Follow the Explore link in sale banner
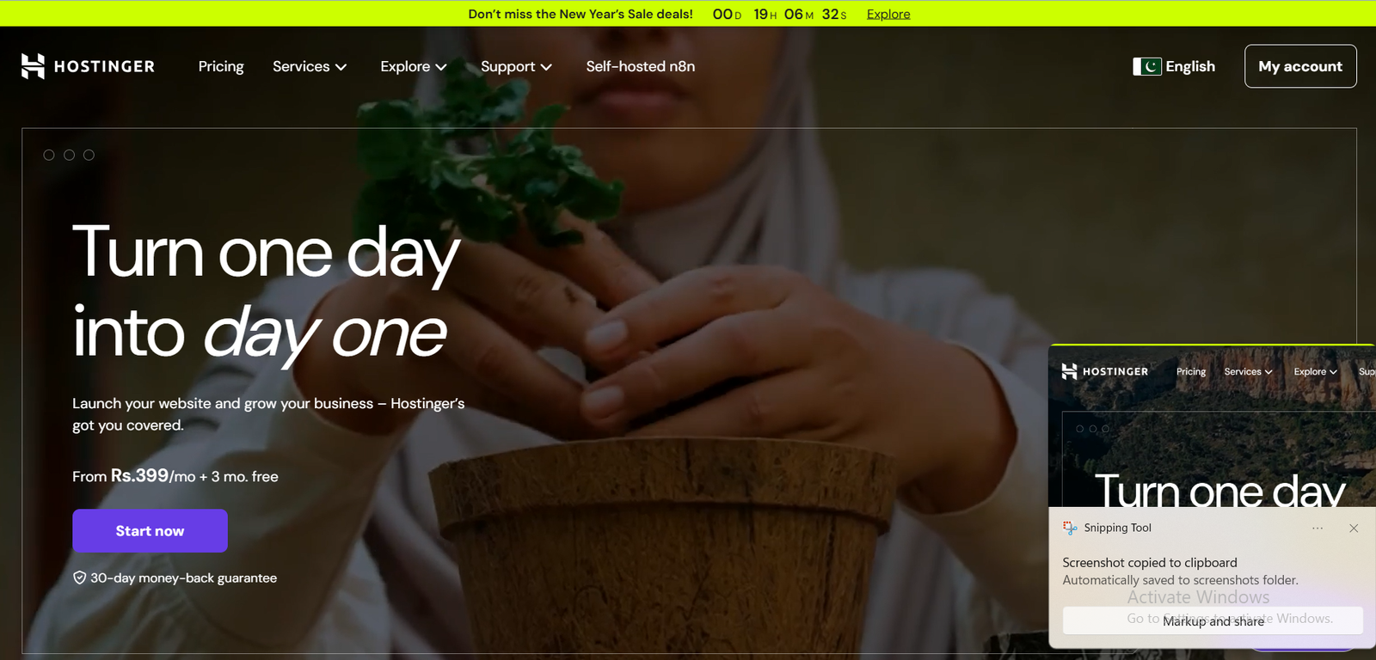This screenshot has height=660, width=1376. pyautogui.click(x=888, y=14)
